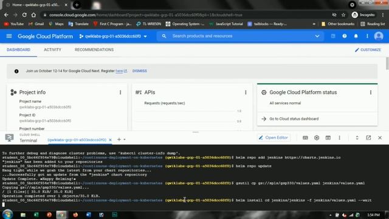Select the DASHBOARD tab
Image resolution: width=389 pixels, height=219 pixels.
[x=18, y=50]
